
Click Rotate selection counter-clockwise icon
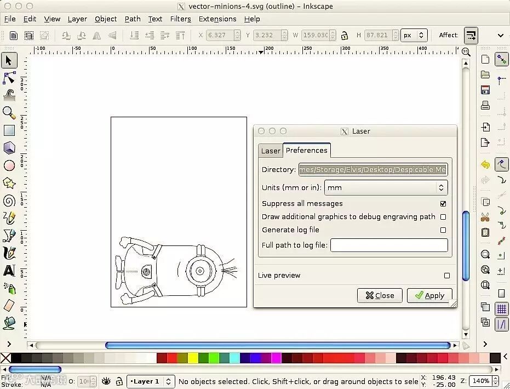pyautogui.click(x=66, y=36)
